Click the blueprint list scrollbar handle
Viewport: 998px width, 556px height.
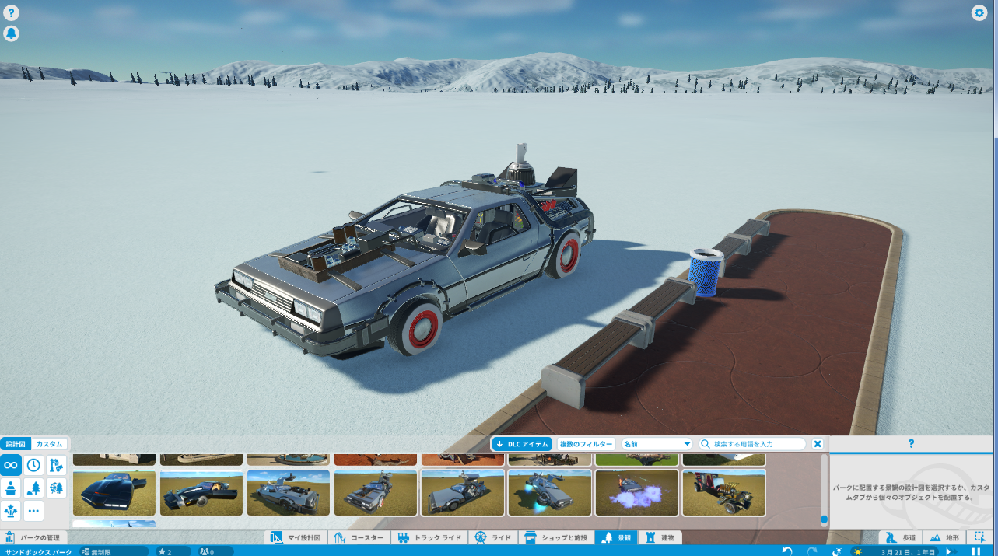click(824, 518)
